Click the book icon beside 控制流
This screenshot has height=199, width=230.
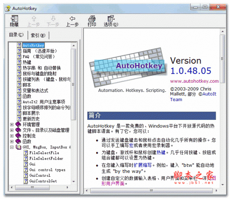click(18, 135)
